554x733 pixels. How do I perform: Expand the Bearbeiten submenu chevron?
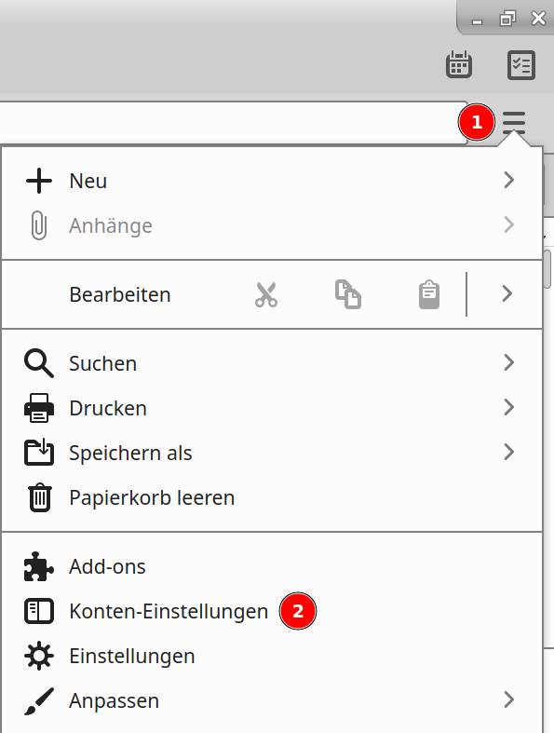click(507, 294)
